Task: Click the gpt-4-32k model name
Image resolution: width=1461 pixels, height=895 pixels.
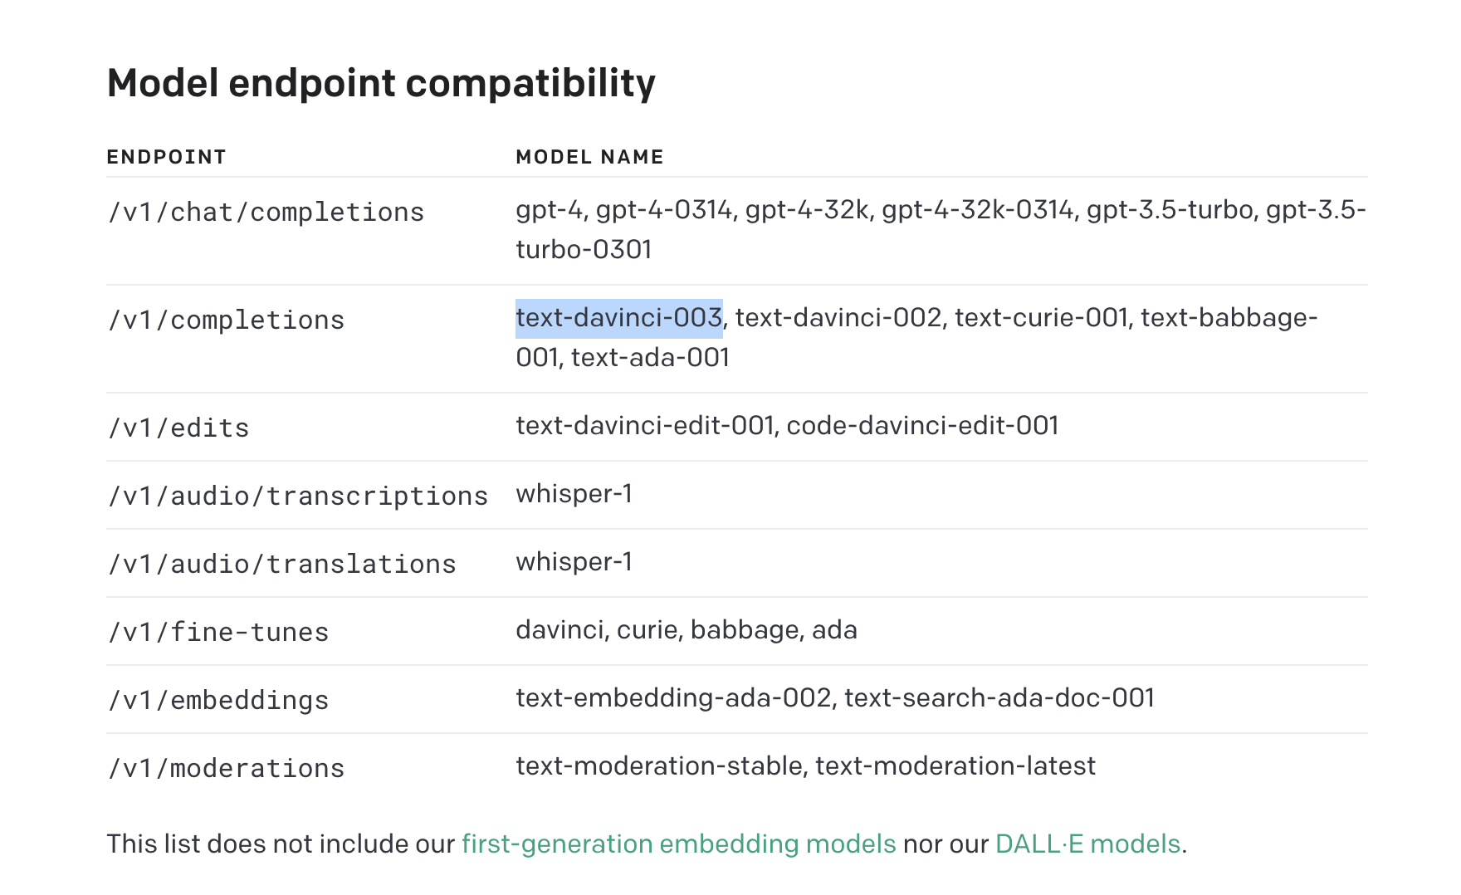Action: 806,210
